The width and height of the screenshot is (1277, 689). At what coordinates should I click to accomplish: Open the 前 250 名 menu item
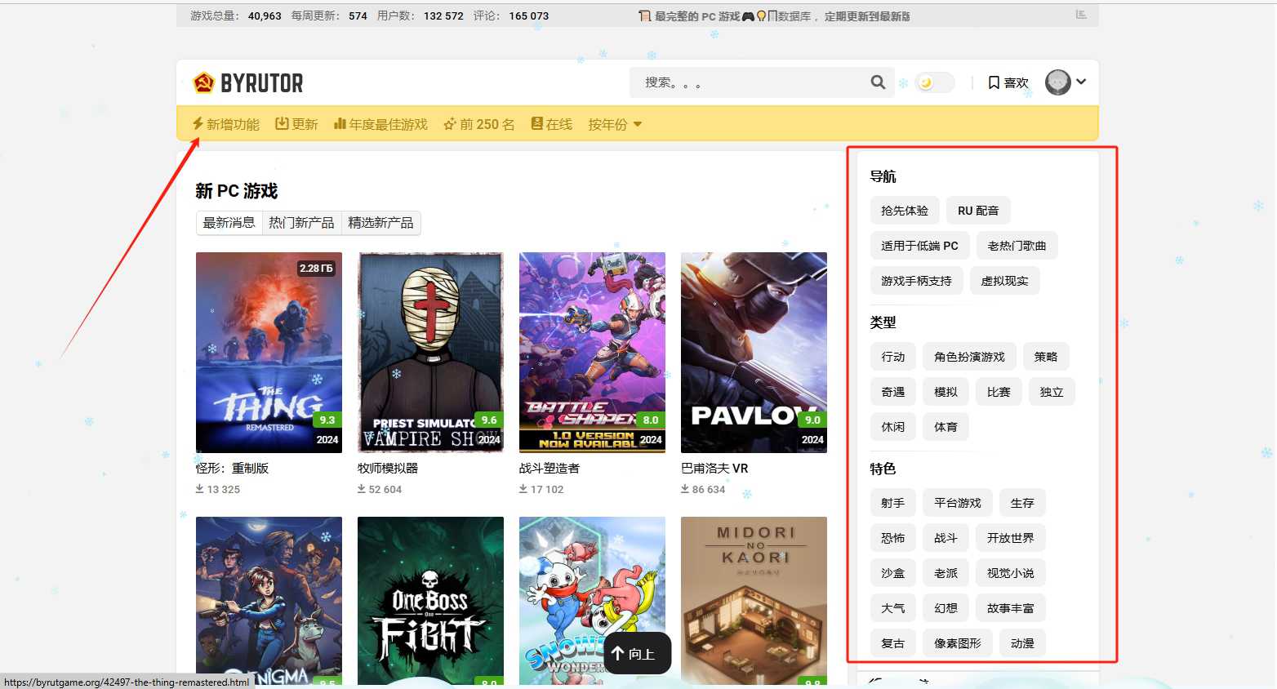click(x=479, y=124)
